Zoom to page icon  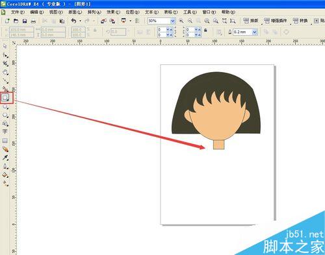tap(216, 21)
